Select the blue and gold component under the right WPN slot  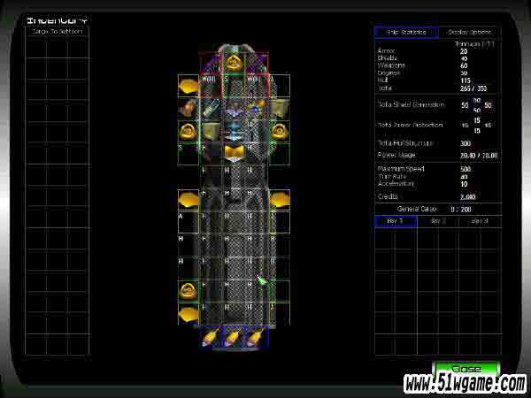(257, 108)
